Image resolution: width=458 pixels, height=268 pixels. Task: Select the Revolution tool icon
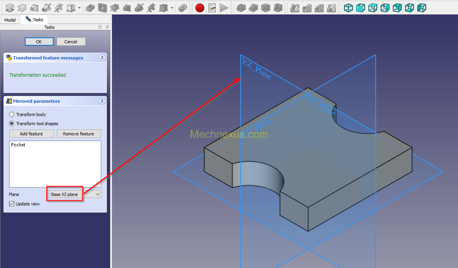point(22,7)
